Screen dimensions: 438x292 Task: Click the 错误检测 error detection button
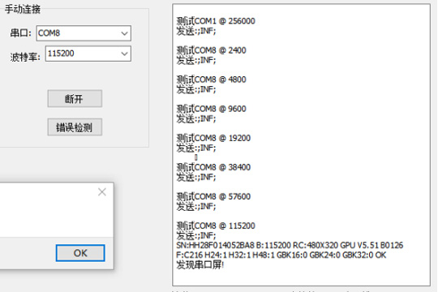click(75, 127)
